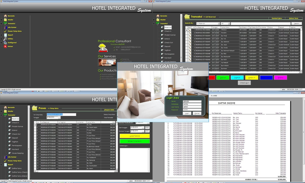Click the Server field in Login Area
Screen dimensions: 305x183
[x=192, y=101]
